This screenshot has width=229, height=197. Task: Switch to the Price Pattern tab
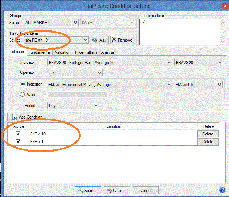pyautogui.click(x=86, y=52)
